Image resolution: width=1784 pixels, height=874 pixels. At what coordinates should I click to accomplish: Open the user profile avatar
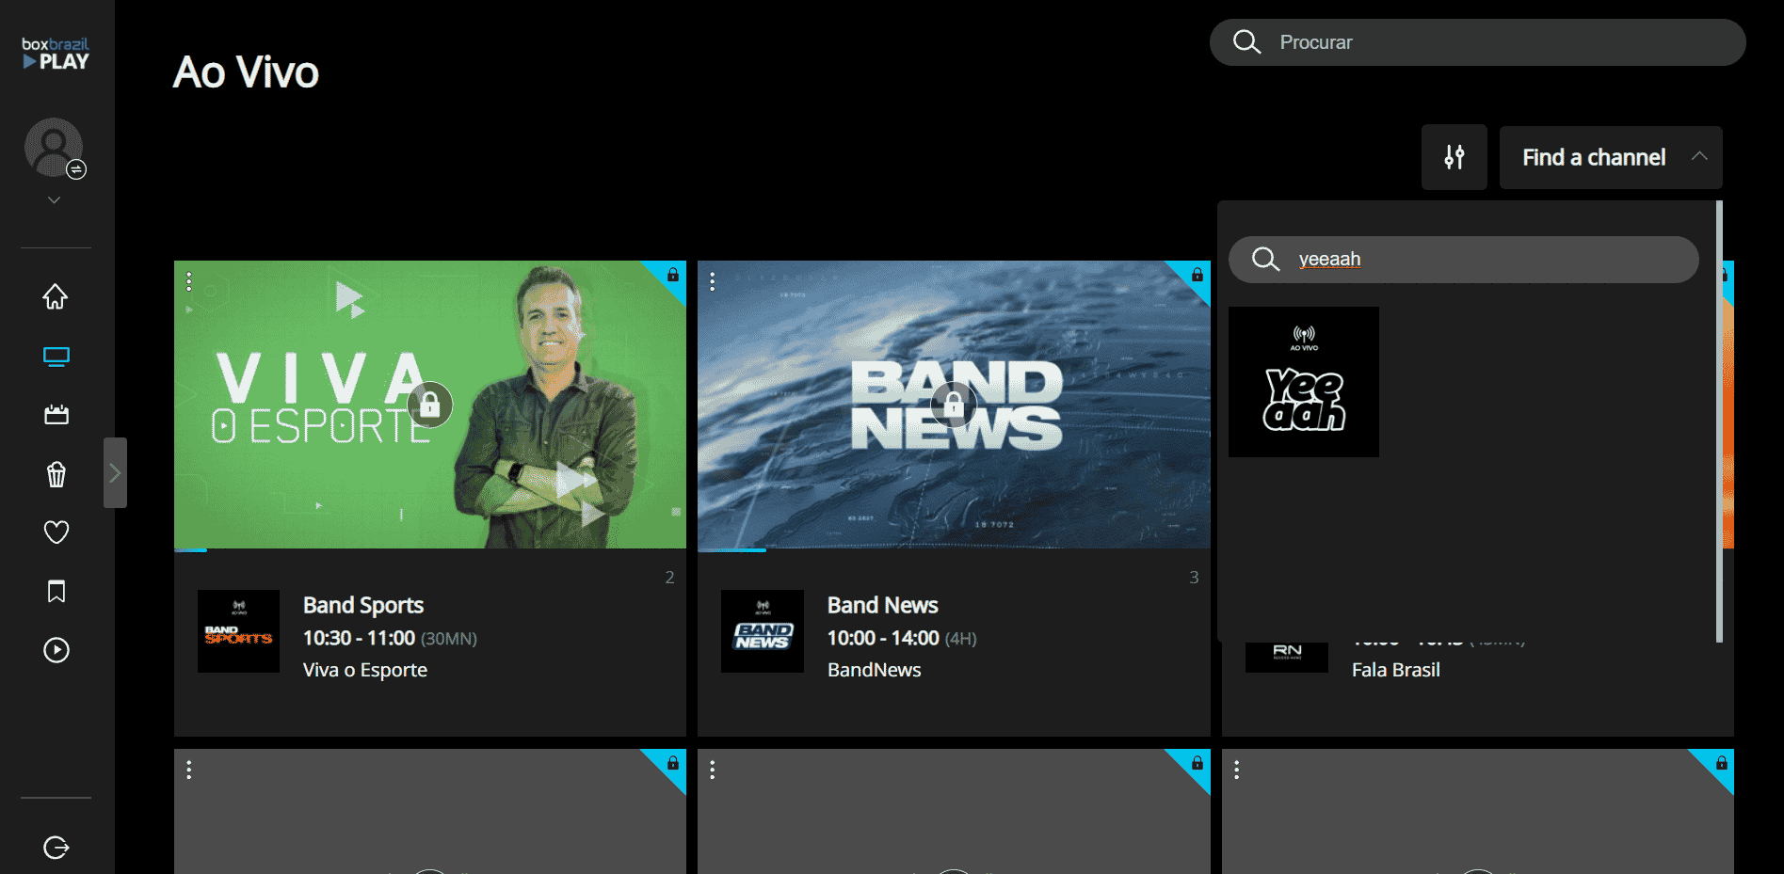pos(54,147)
